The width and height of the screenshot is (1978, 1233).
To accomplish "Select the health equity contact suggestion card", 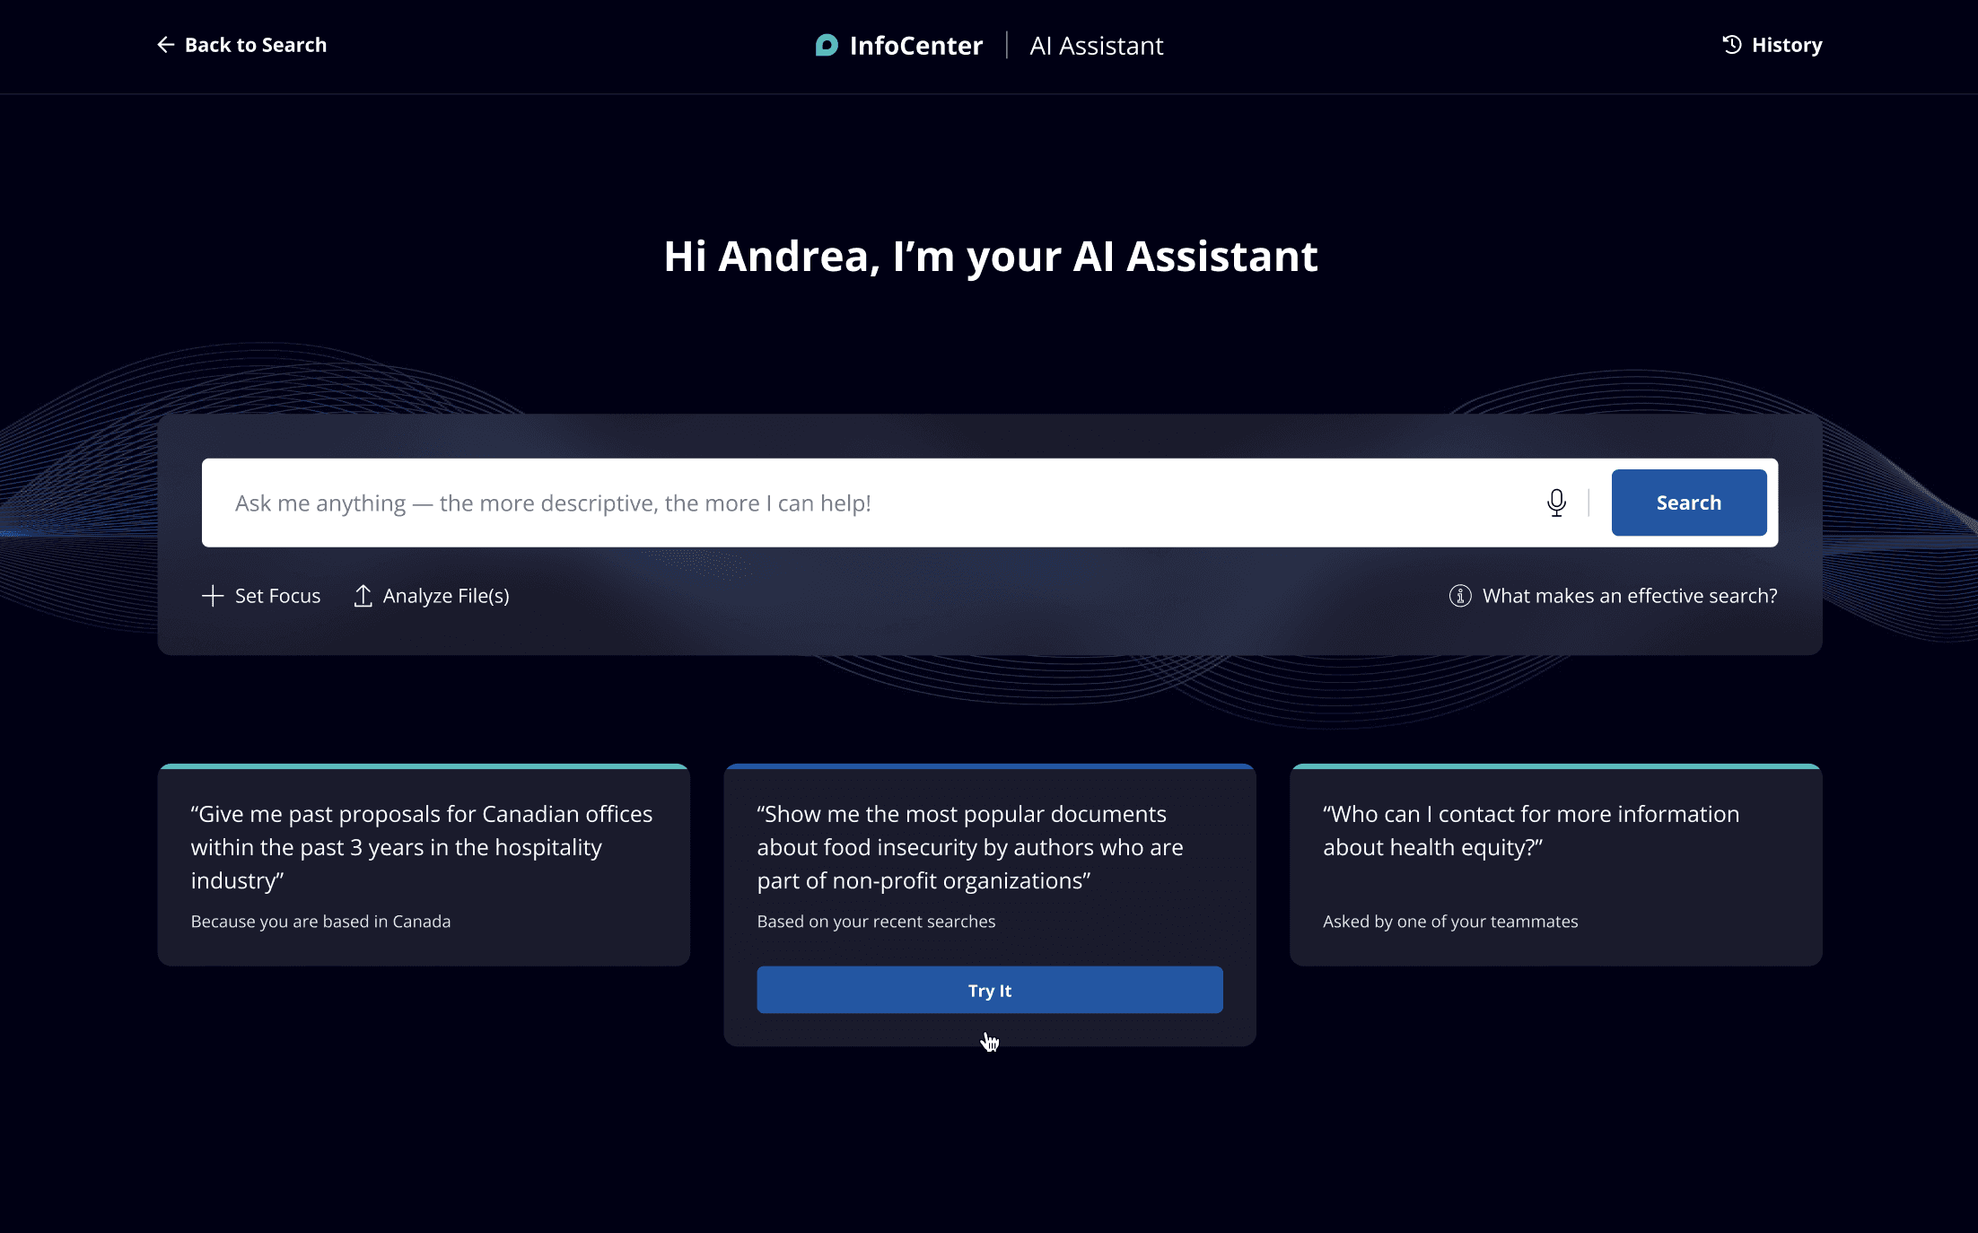I will click(1556, 865).
